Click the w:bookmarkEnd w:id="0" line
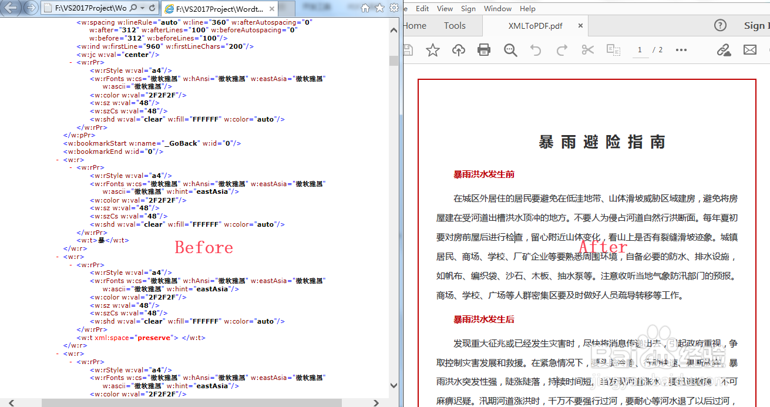770x407 pixels. click(x=113, y=152)
